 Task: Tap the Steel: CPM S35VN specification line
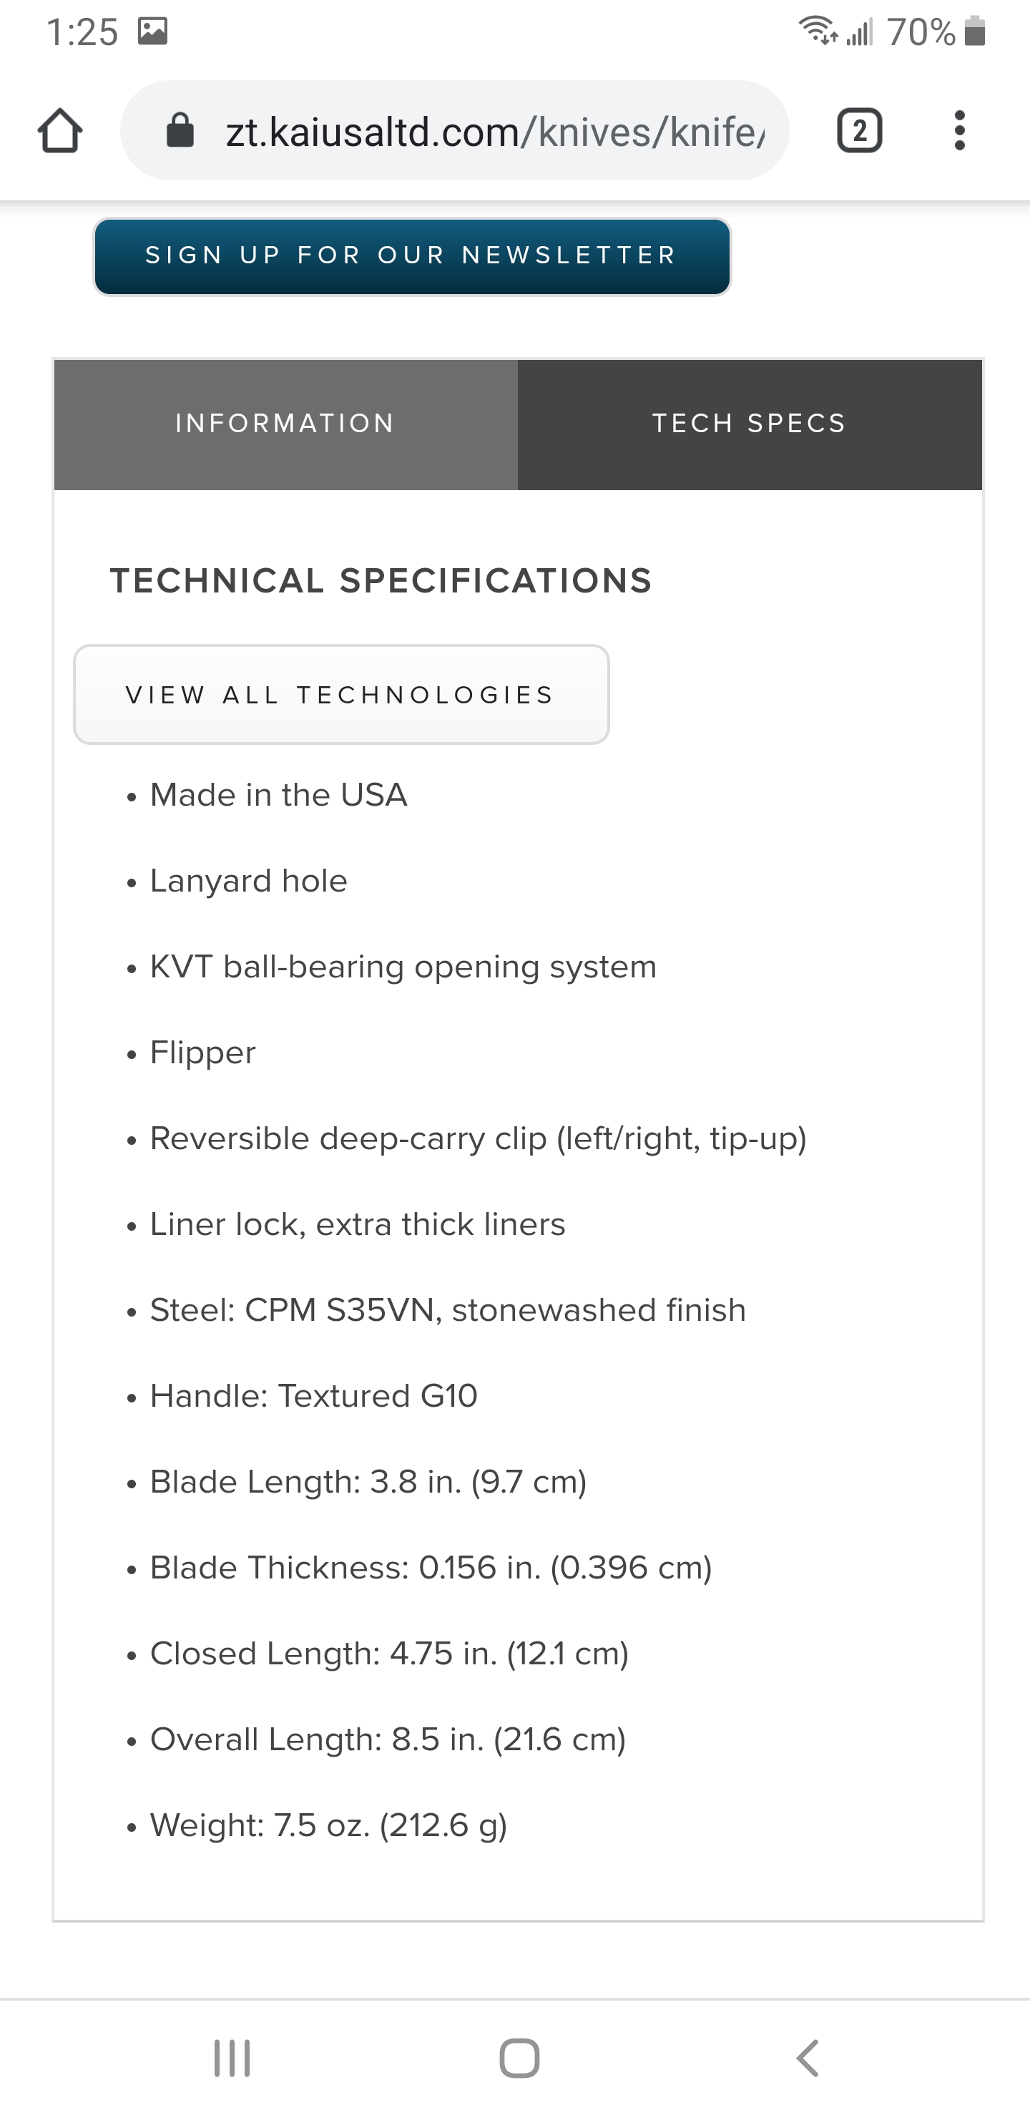[x=447, y=1311]
